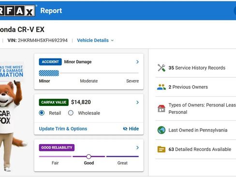236x177 pixels.
Task: Click the previous owners people icon
Action: pos(162,87)
